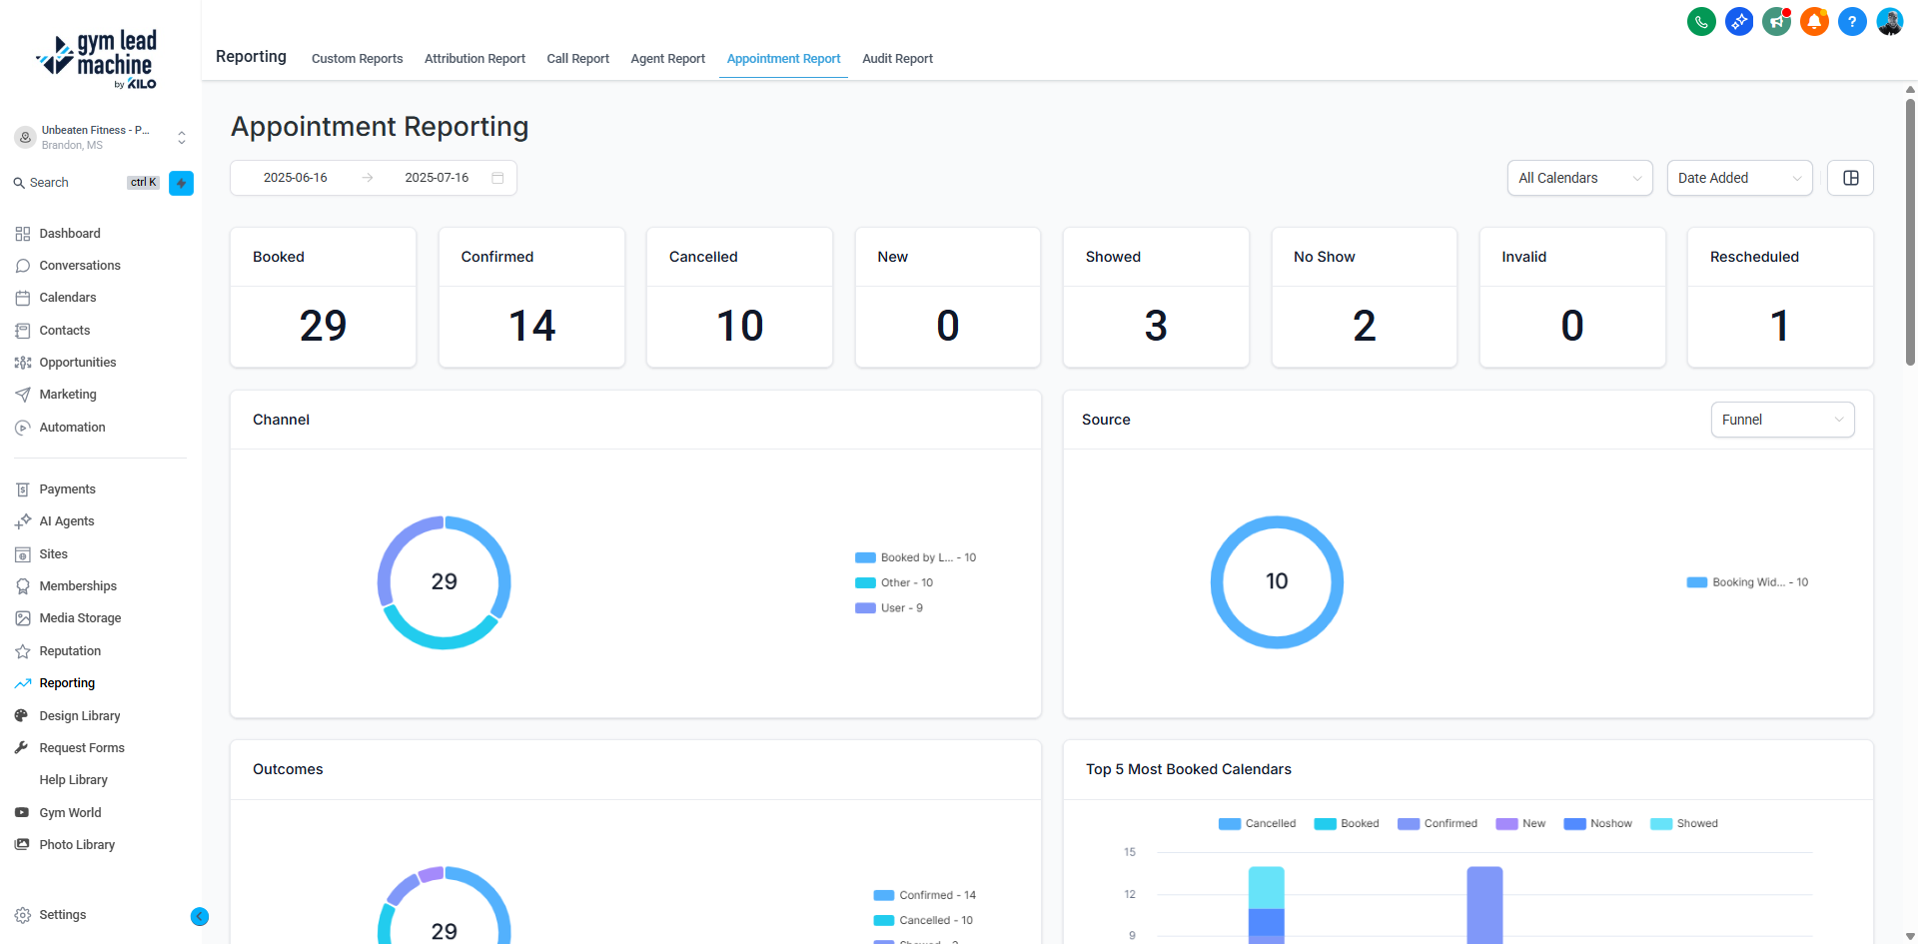Click the Cancelled color swatch in bar chart legend

1230,824
